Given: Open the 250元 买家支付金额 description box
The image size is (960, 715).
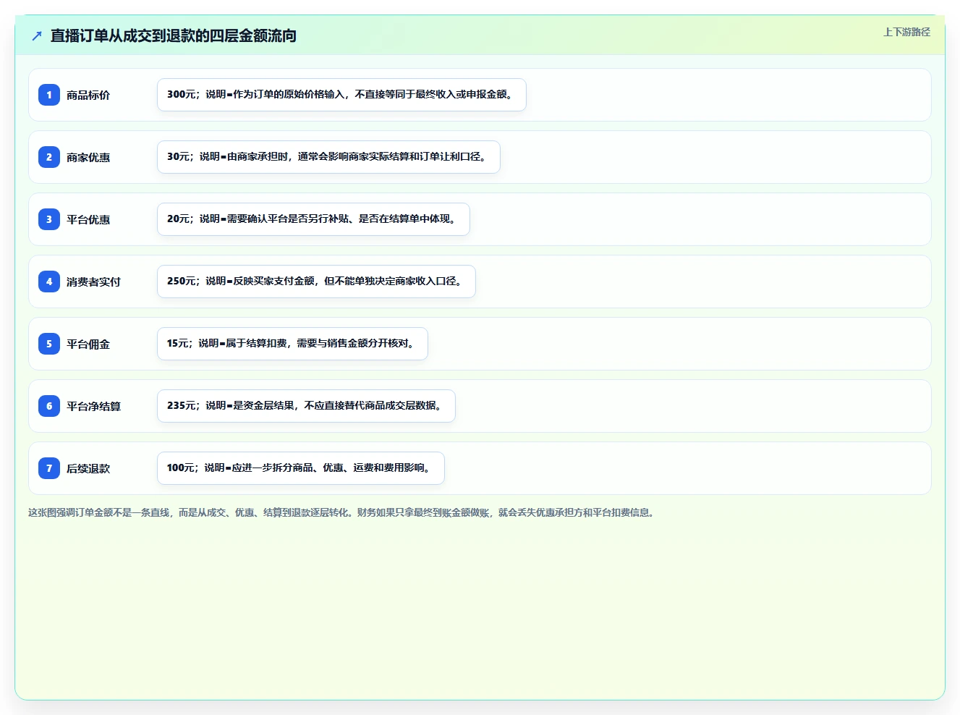Looking at the screenshot, I should [316, 282].
